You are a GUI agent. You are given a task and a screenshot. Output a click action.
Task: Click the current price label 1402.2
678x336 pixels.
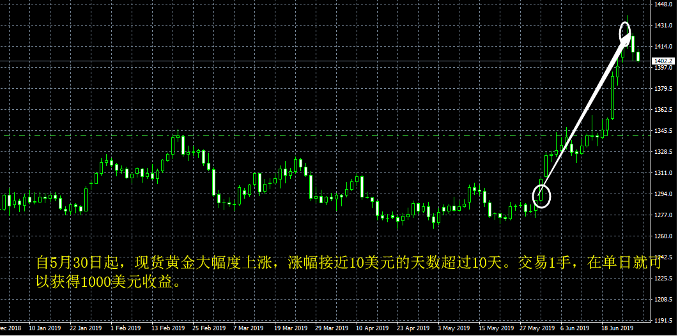665,61
